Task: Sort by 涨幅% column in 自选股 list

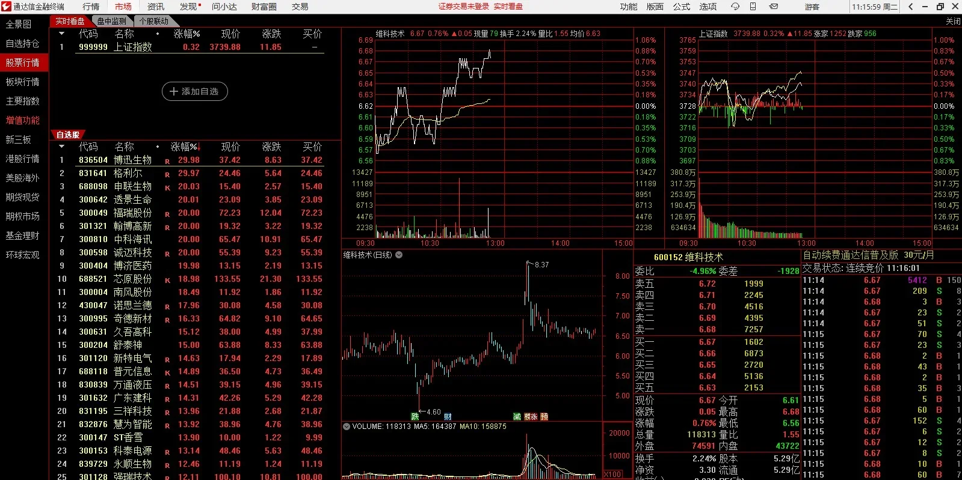Action: 184,147
